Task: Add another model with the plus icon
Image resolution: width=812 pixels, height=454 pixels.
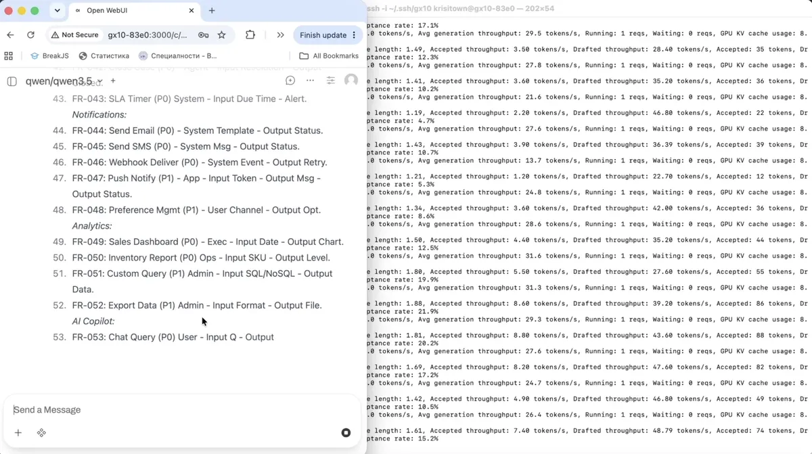Action: click(x=113, y=81)
